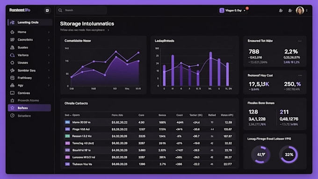Click the Home sidebar icon
The image size is (318, 179).
click(x=12, y=32)
